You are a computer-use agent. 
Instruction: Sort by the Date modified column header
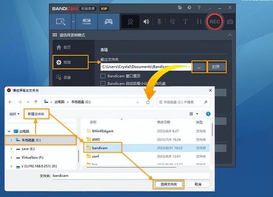coord(163,122)
